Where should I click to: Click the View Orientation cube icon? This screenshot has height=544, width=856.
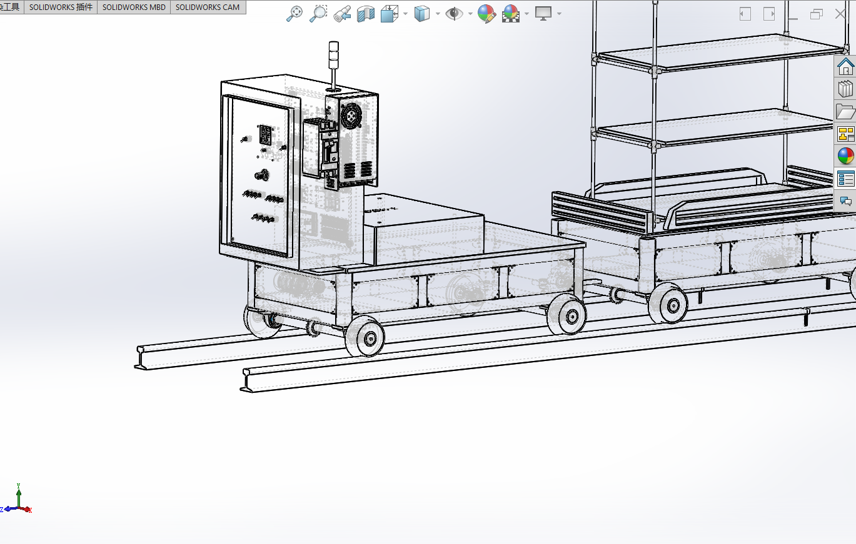pos(390,14)
